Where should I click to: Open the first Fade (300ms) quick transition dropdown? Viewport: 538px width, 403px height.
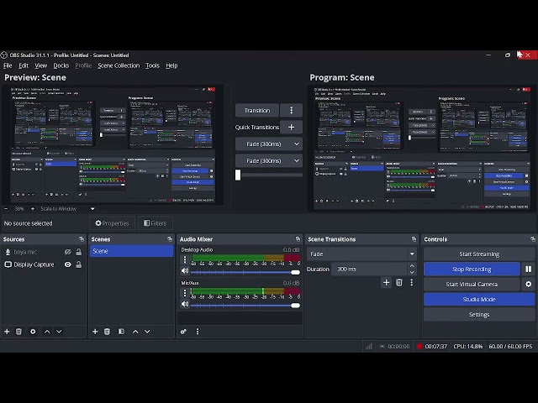pos(269,144)
